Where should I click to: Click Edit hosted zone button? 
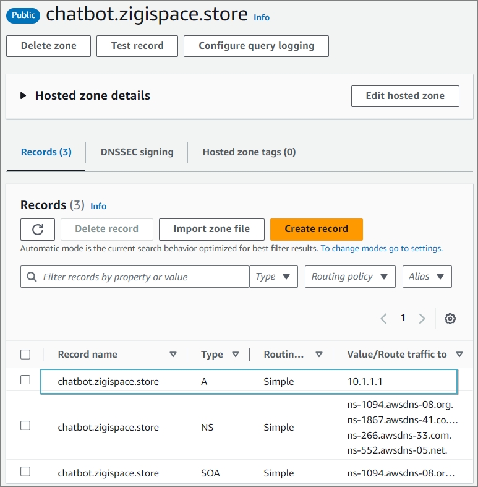(405, 97)
